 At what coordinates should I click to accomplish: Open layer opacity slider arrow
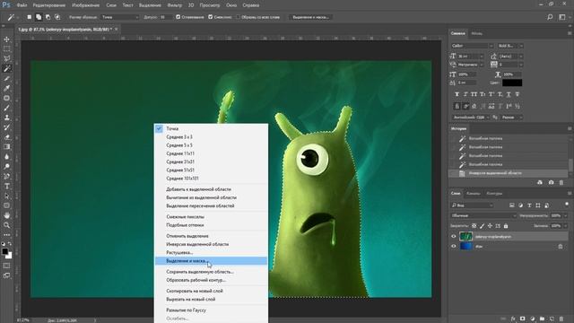(x=566, y=215)
